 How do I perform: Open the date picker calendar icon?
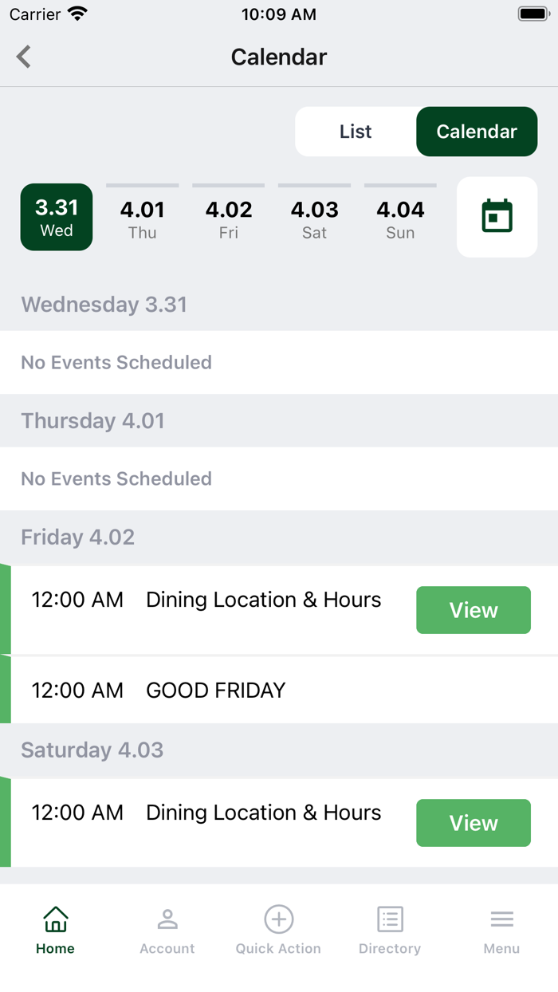coord(497,217)
